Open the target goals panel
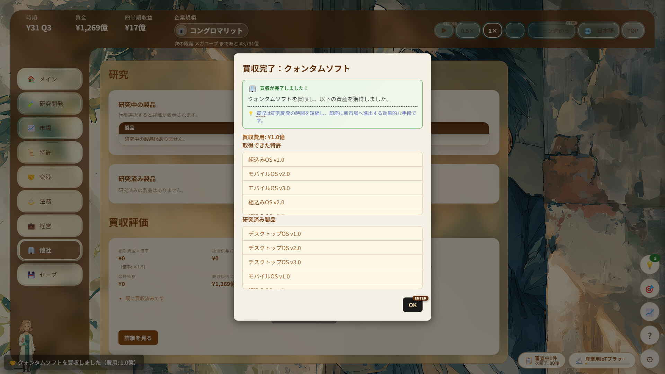665x374 pixels. click(x=650, y=289)
